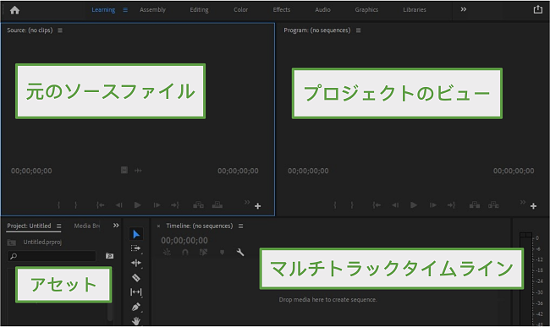Show hidden Project panel tabs chevron
This screenshot has height=327, width=550.
click(116, 226)
